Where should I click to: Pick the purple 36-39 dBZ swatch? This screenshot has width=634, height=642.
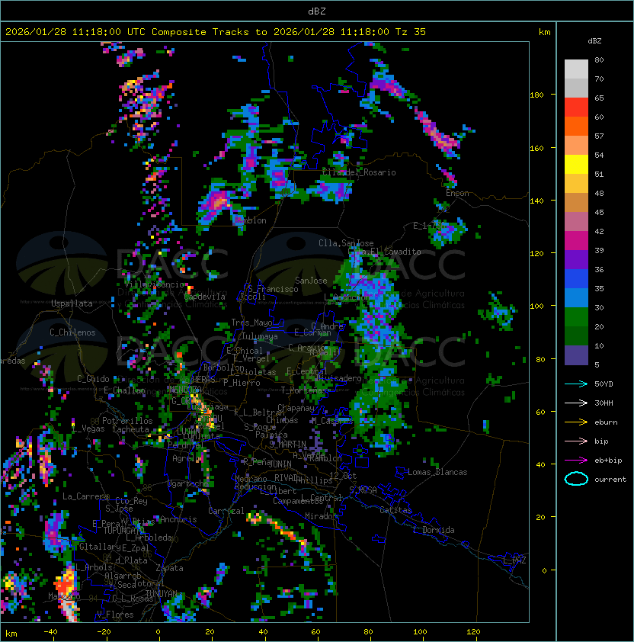click(576, 260)
